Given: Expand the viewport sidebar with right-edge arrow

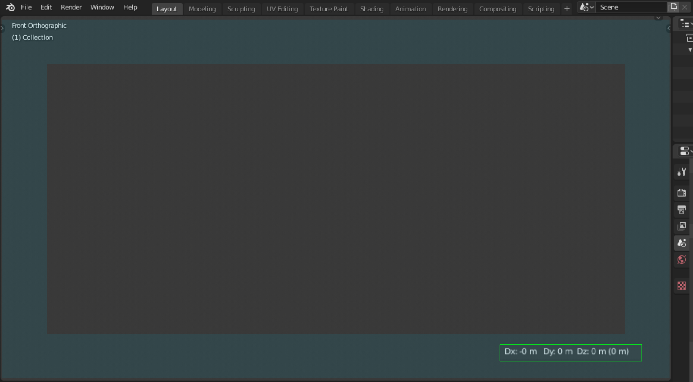Looking at the screenshot, I should pos(669,28).
